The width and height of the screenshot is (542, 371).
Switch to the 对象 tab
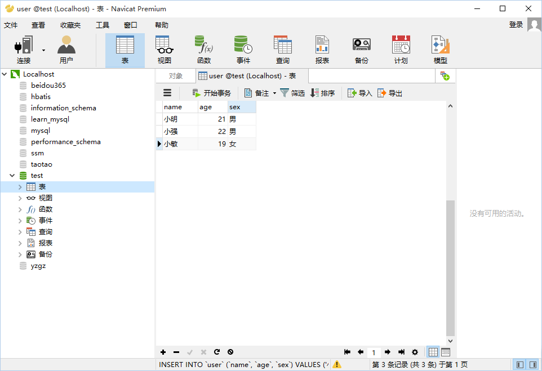176,76
